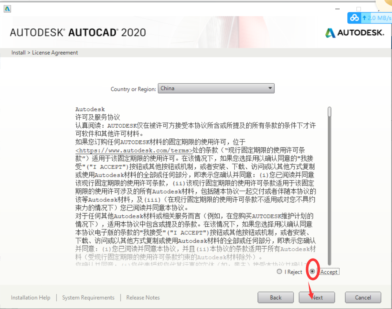Click the 'Install > License Agreement' breadcrumb text

tap(45, 53)
